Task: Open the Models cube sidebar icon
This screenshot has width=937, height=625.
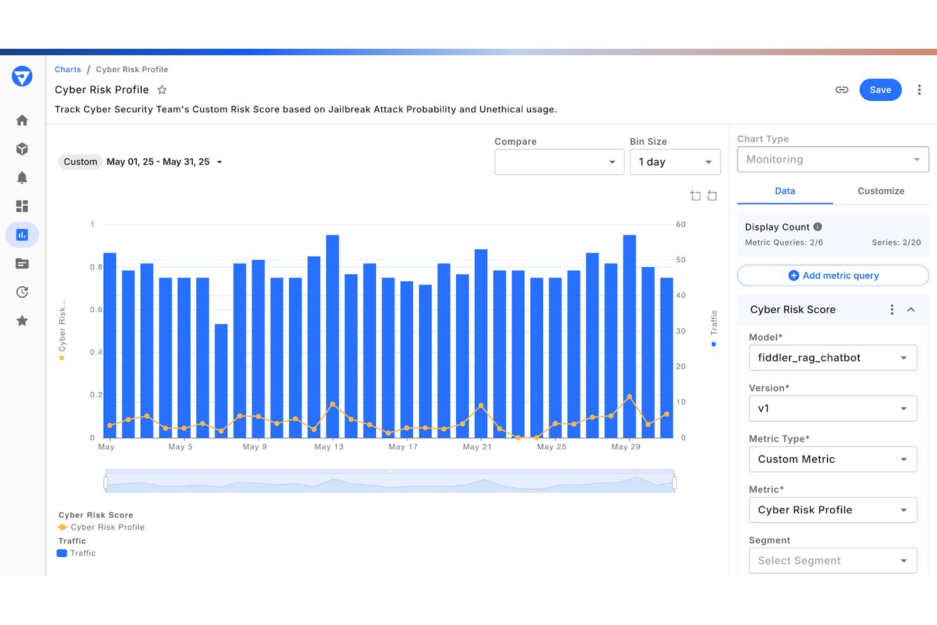Action: tap(22, 149)
